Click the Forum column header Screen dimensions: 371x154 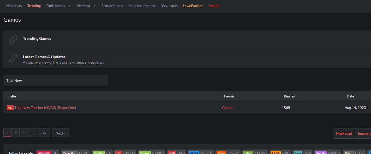[229, 96]
